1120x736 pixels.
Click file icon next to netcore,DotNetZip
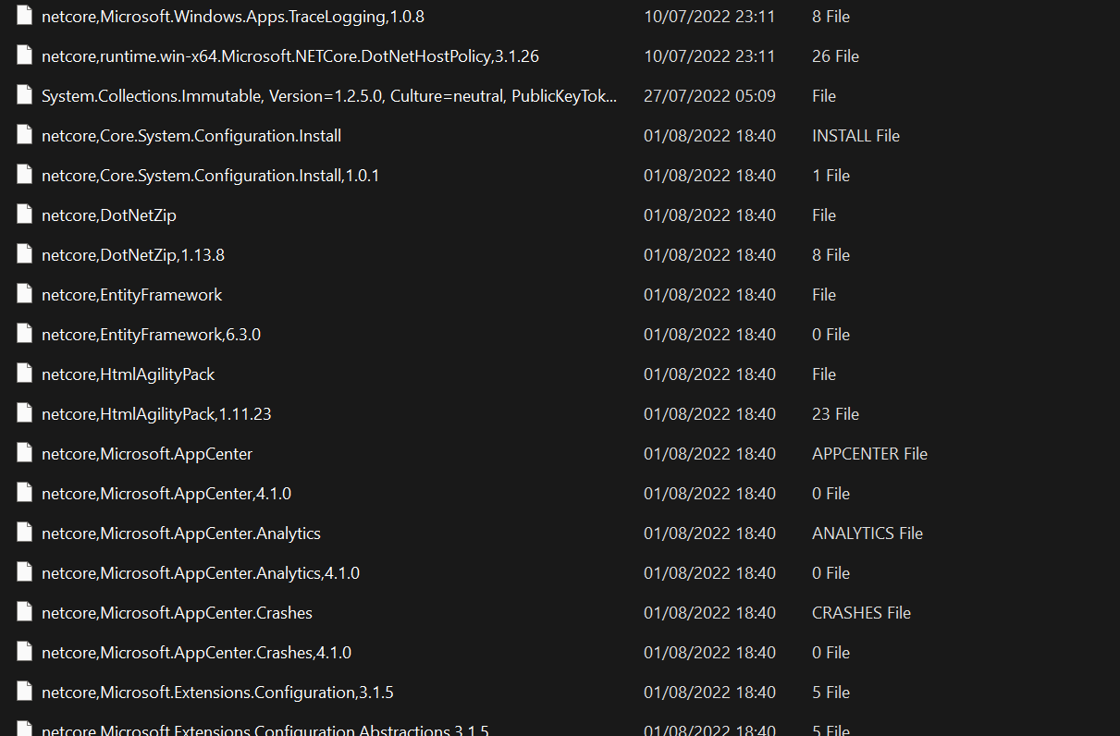coord(25,215)
